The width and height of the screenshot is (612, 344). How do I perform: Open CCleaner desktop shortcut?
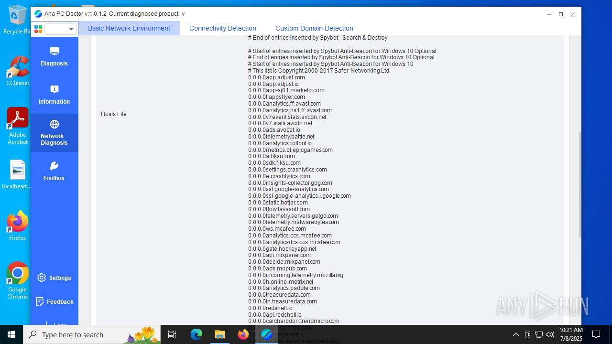point(18,71)
